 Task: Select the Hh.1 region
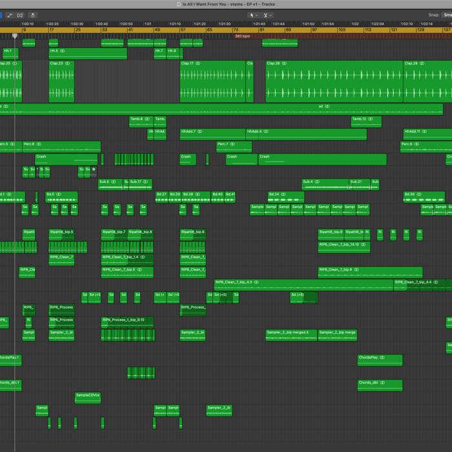[x=10, y=54]
